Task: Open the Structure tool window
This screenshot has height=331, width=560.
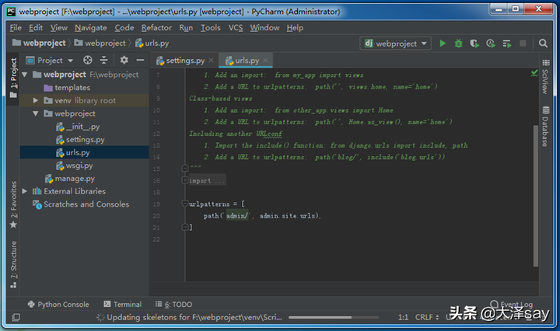Action: (13, 264)
